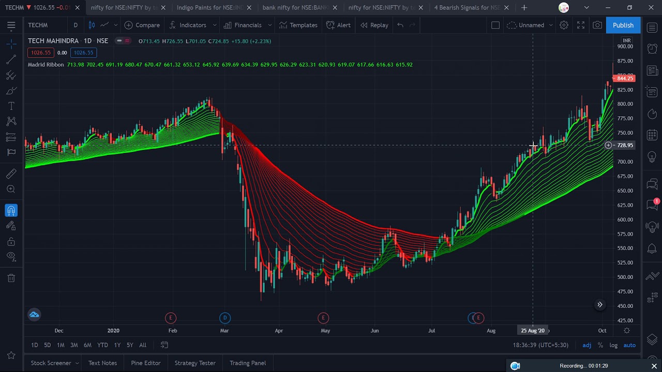The width and height of the screenshot is (662, 372).
Task: Open the notifications bell icon
Action: (652, 249)
